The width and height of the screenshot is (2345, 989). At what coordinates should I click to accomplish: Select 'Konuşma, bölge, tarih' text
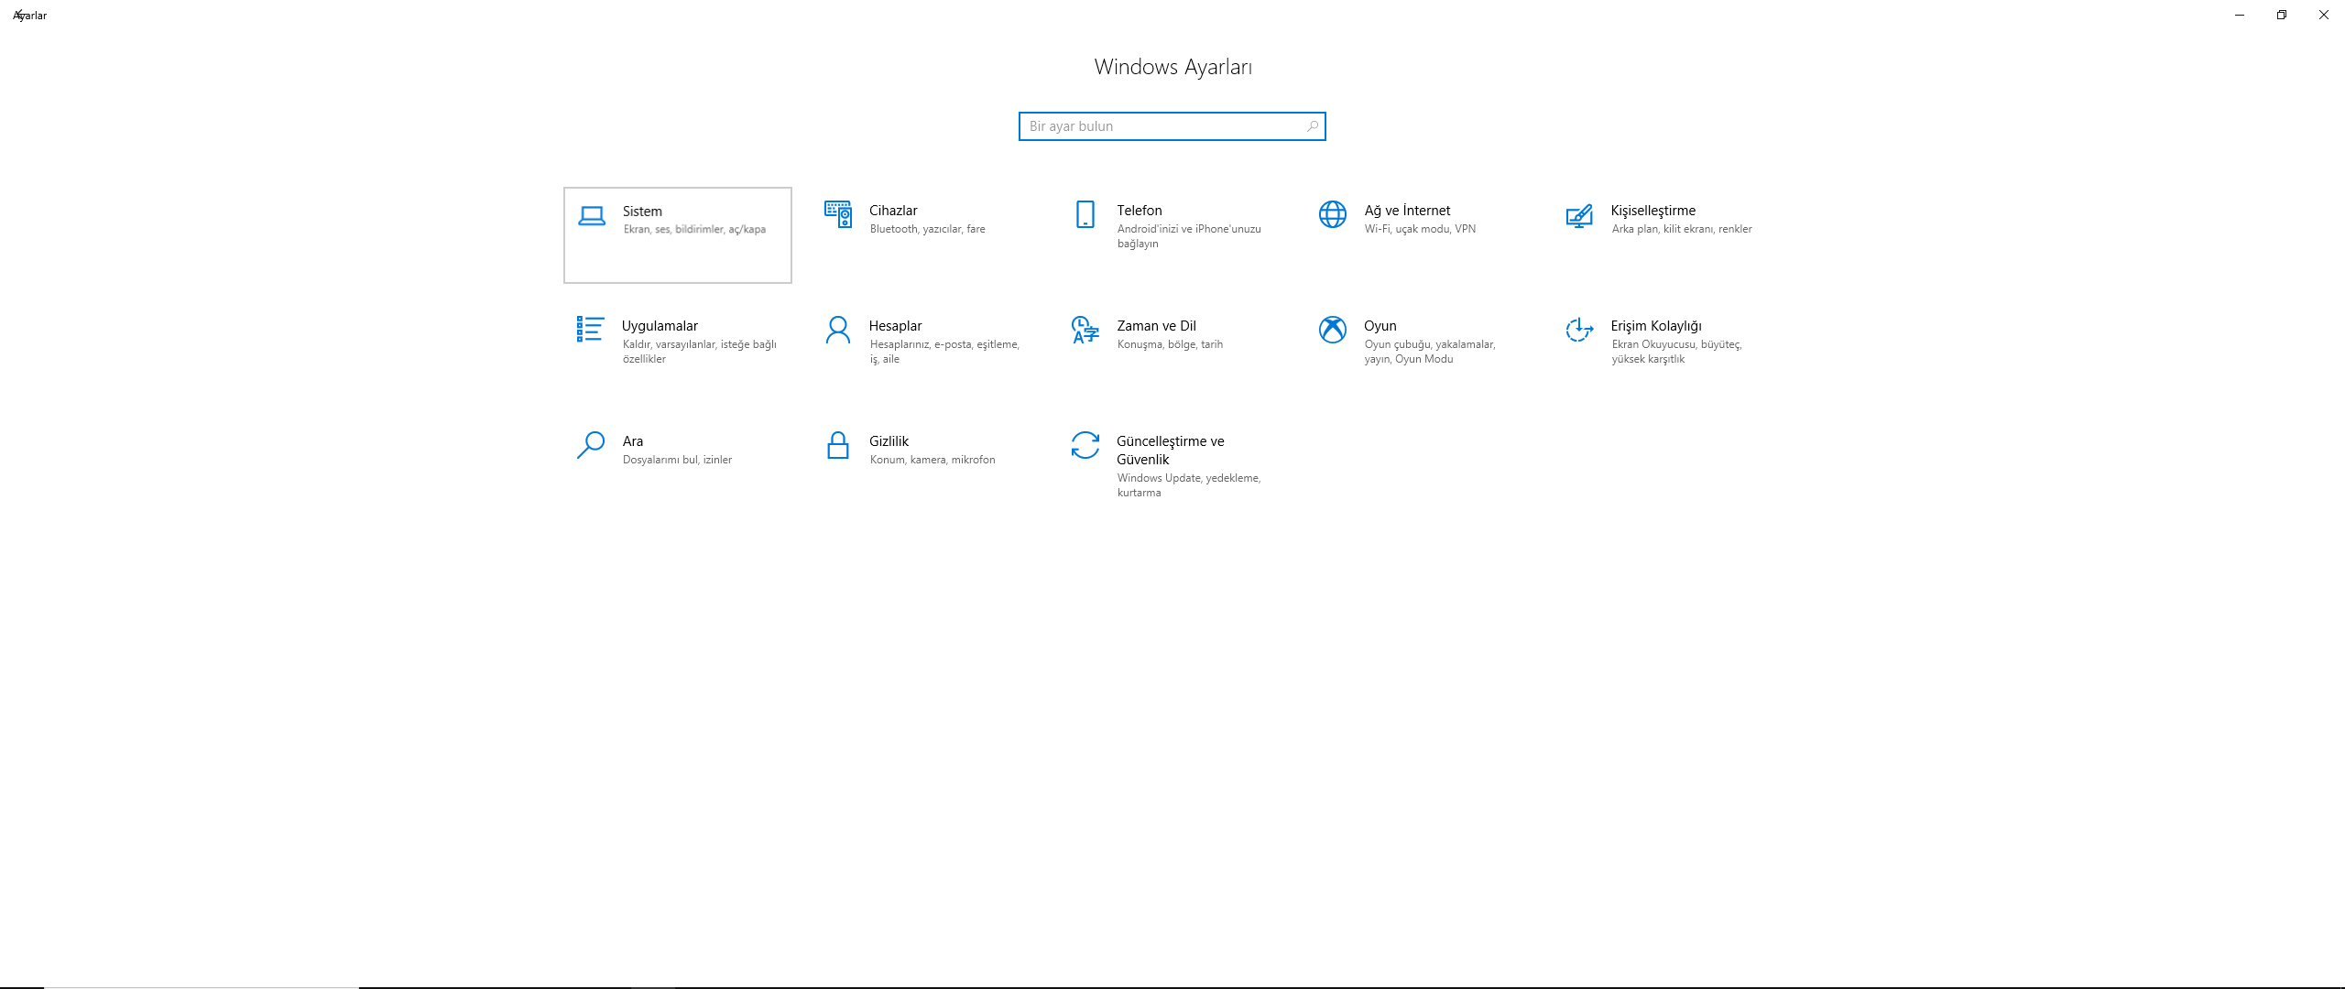(x=1170, y=344)
